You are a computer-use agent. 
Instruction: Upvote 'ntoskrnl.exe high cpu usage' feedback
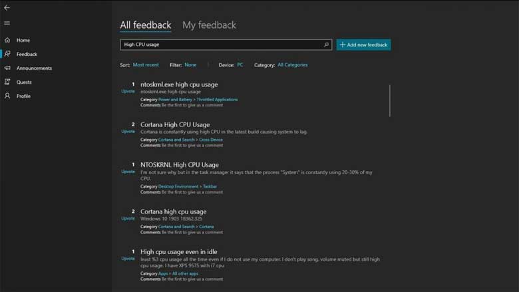pos(128,91)
